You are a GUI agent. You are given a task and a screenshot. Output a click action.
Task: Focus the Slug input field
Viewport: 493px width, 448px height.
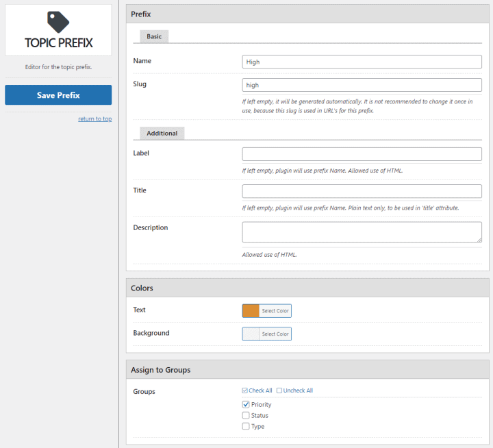(362, 85)
